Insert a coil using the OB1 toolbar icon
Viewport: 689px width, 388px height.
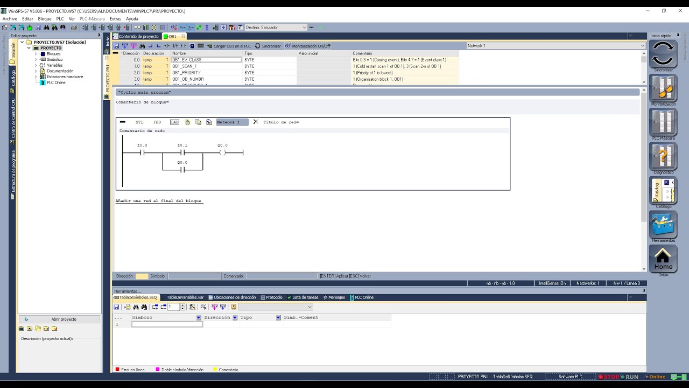167,46
